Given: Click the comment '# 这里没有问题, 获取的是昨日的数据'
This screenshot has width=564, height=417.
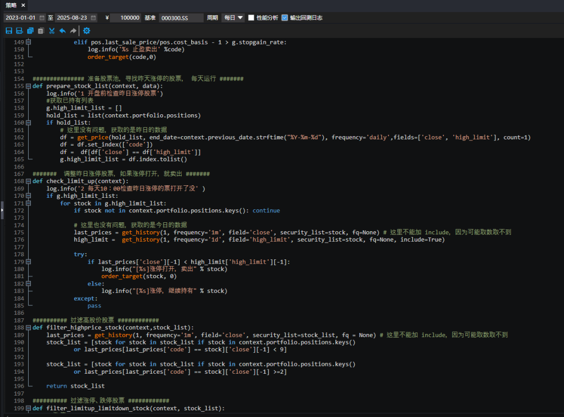Looking at the screenshot, I should click(x=113, y=130).
